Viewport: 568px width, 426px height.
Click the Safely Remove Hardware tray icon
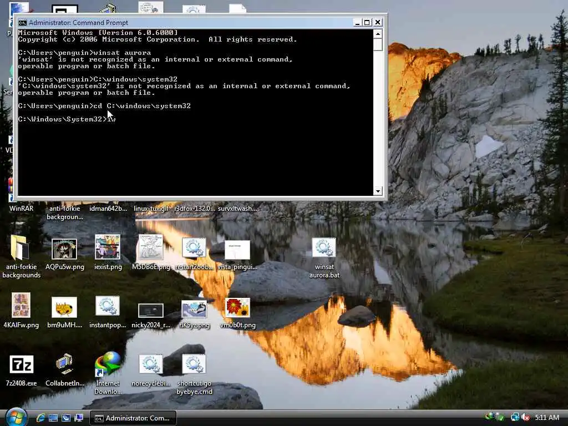(500, 417)
